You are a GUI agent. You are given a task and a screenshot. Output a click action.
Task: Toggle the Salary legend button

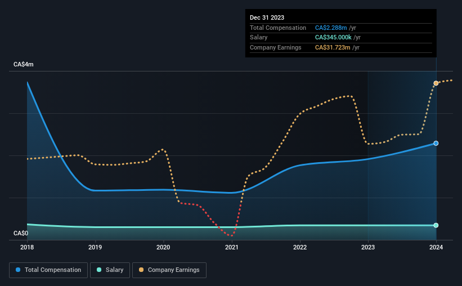[110, 270]
